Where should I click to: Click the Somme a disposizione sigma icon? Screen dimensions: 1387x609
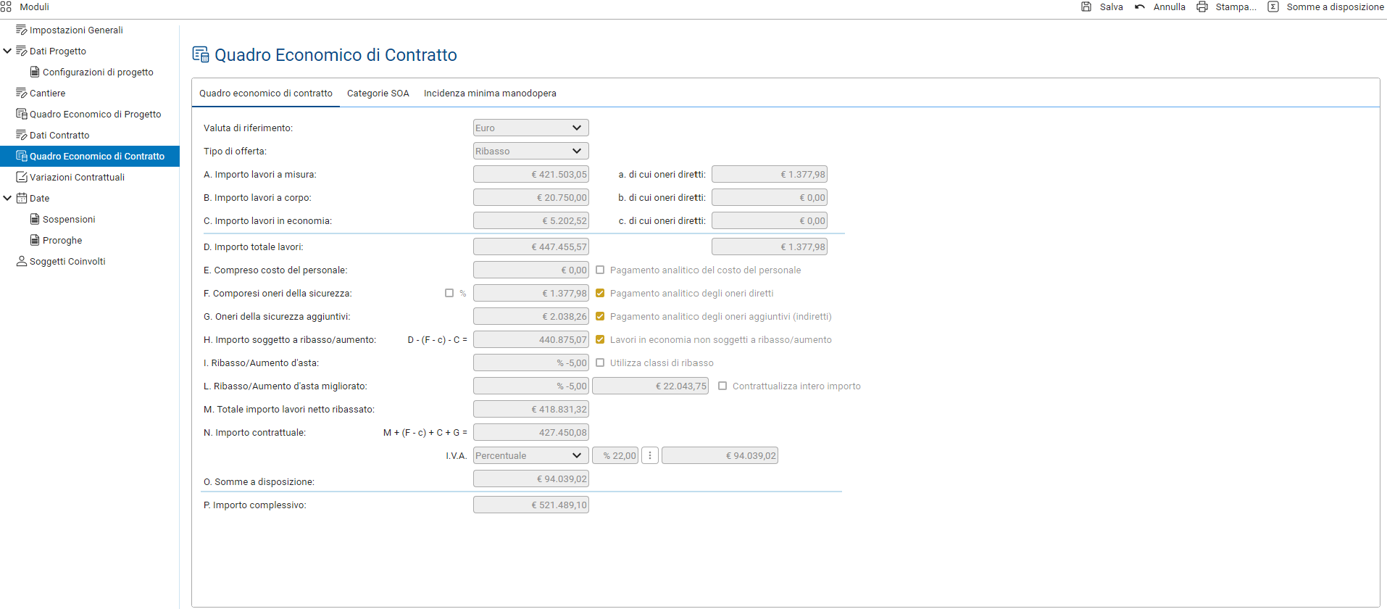(1273, 7)
